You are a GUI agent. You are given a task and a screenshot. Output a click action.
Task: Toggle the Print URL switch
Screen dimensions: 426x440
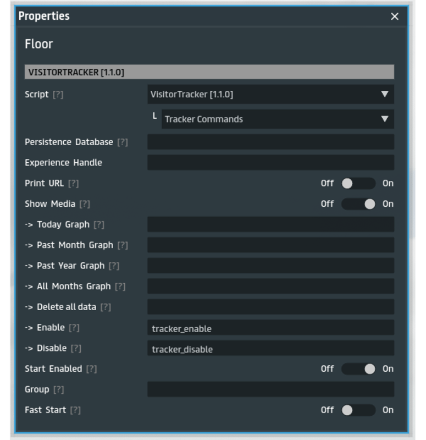pyautogui.click(x=358, y=183)
